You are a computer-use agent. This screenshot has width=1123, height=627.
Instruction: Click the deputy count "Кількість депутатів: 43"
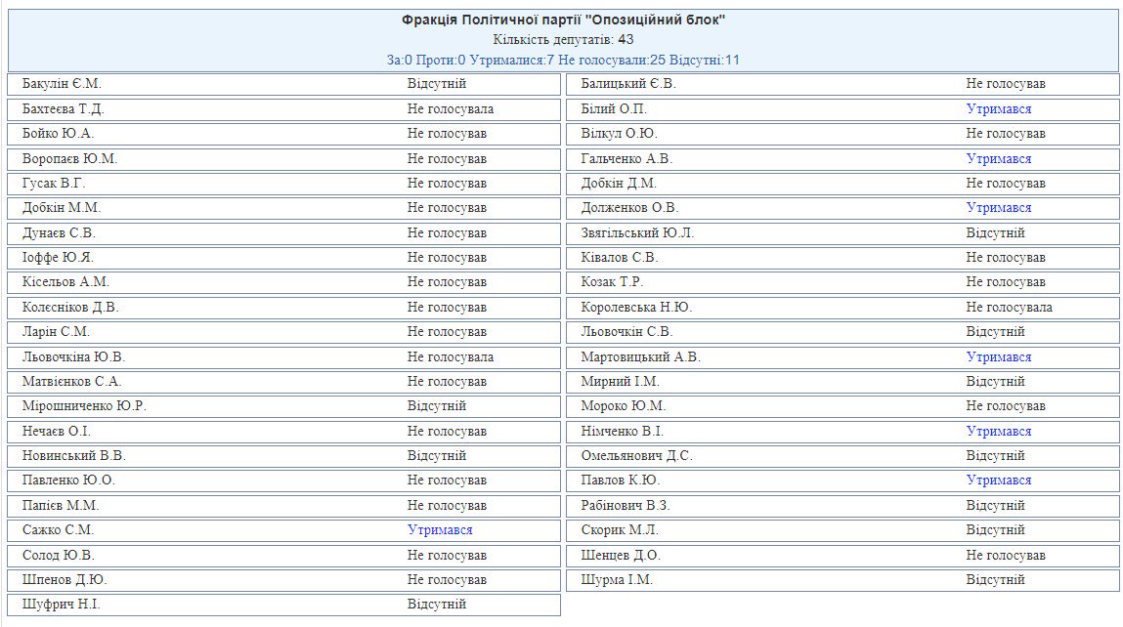pos(563,40)
